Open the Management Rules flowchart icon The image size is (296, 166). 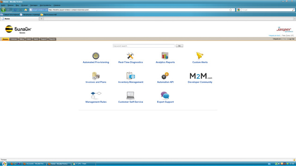point(96,95)
